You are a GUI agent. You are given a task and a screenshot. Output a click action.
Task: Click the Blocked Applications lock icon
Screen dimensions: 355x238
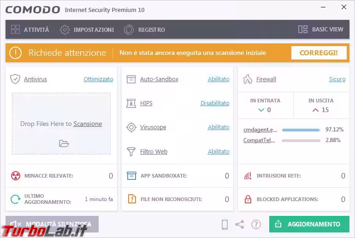coord(248,199)
